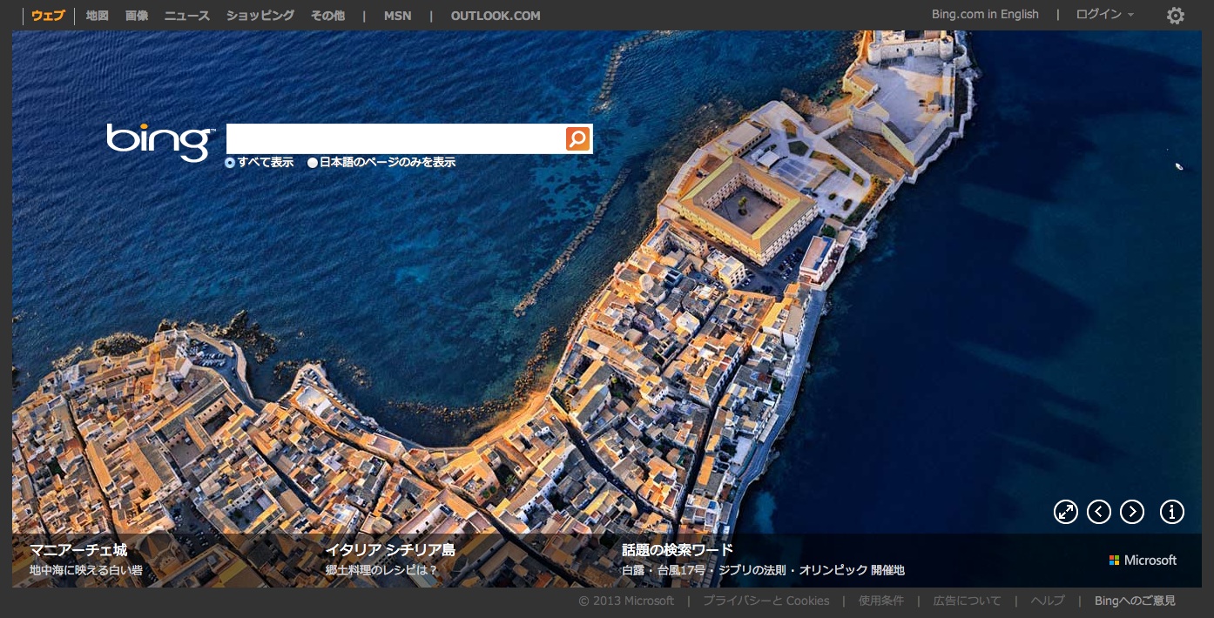This screenshot has height=618, width=1214.
Task: Open the その他 menu
Action: click(327, 16)
